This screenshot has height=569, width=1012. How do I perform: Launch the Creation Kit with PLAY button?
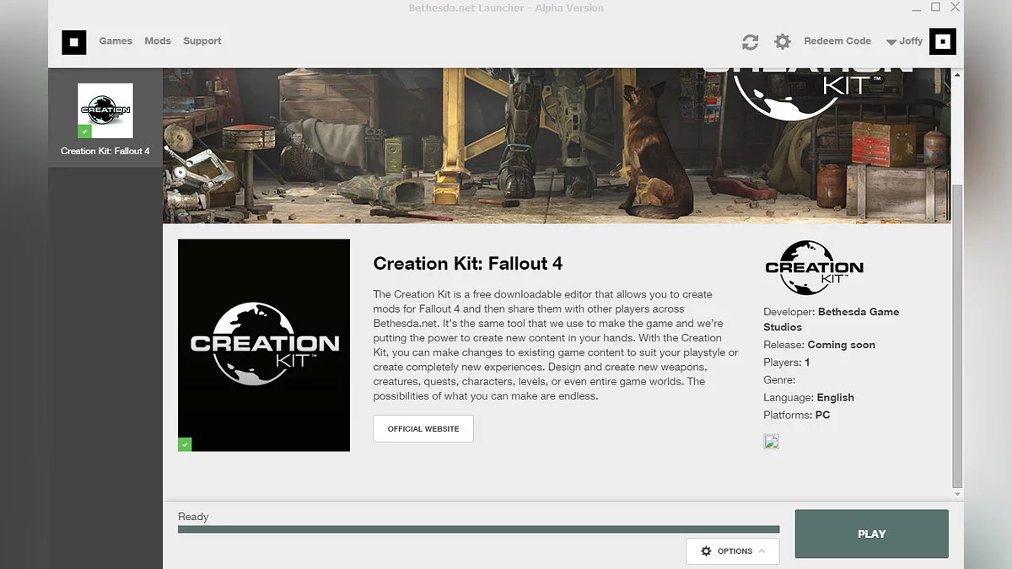[872, 534]
